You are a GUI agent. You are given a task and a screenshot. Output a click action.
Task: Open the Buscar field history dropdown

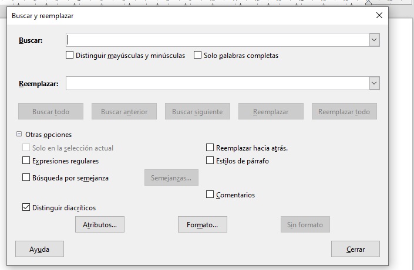coord(374,40)
